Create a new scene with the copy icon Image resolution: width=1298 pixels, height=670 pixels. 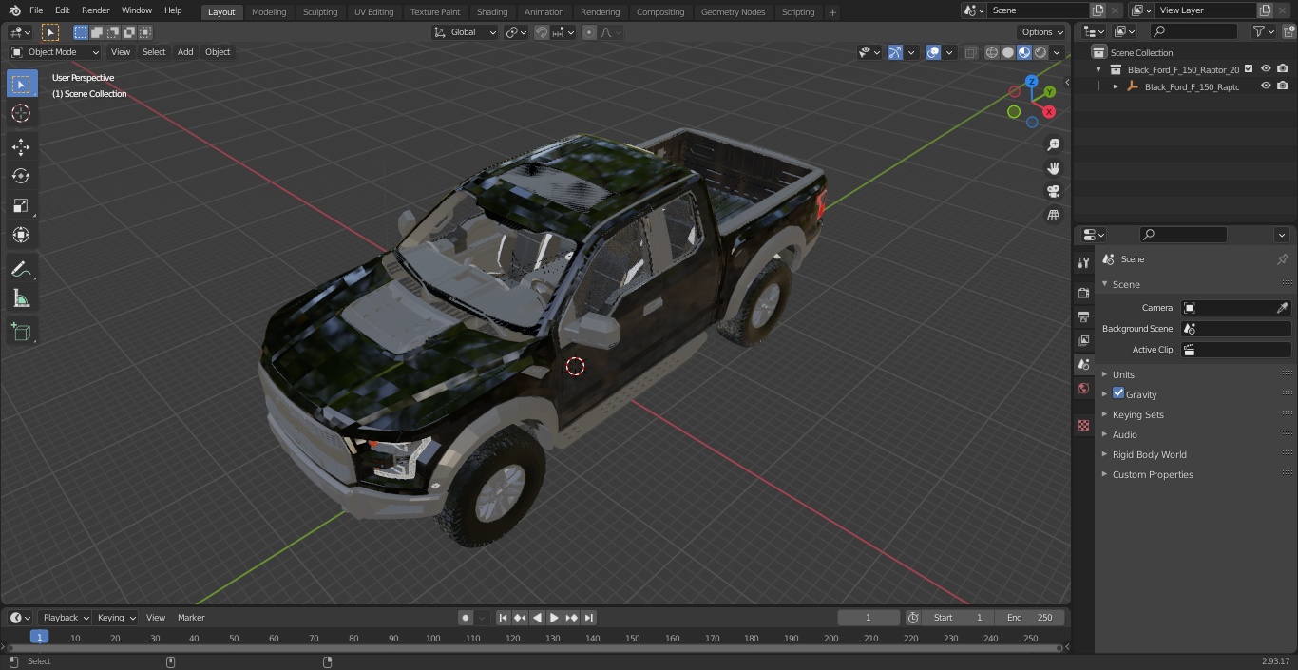tap(1098, 10)
